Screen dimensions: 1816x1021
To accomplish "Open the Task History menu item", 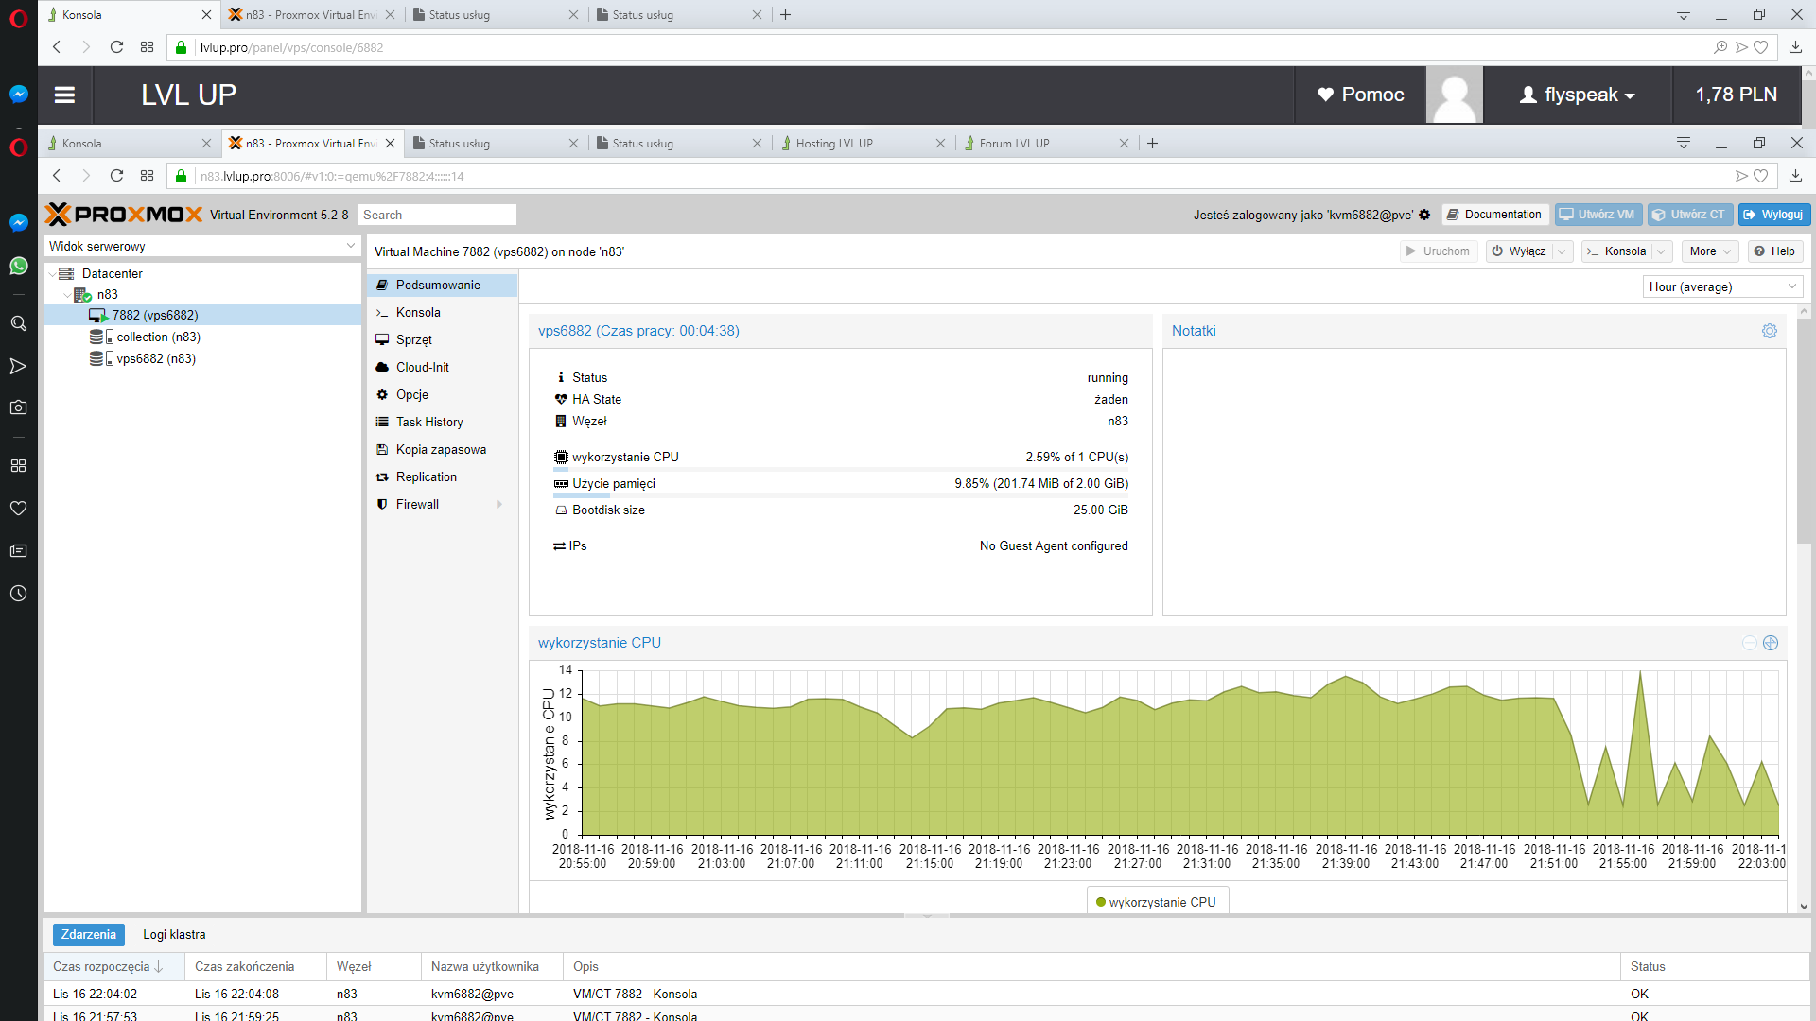I will coord(429,423).
